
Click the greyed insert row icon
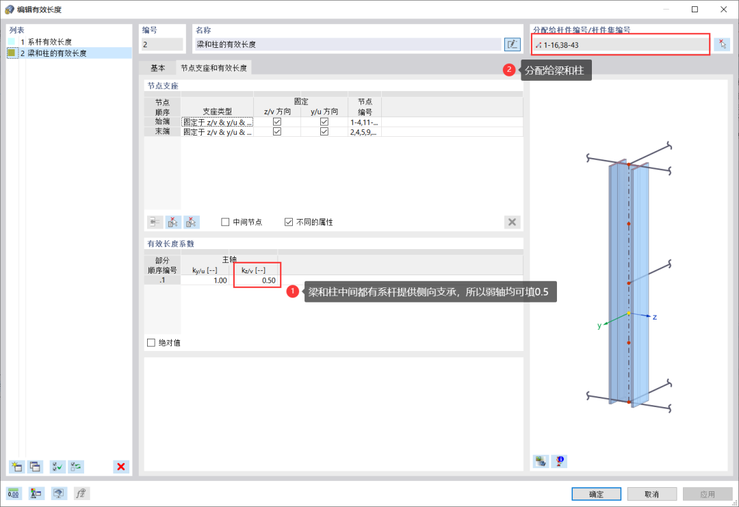point(155,222)
